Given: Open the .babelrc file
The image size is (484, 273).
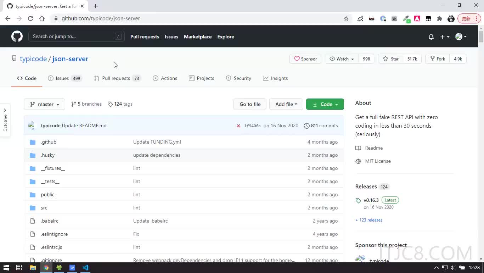Looking at the screenshot, I should [50, 221].
